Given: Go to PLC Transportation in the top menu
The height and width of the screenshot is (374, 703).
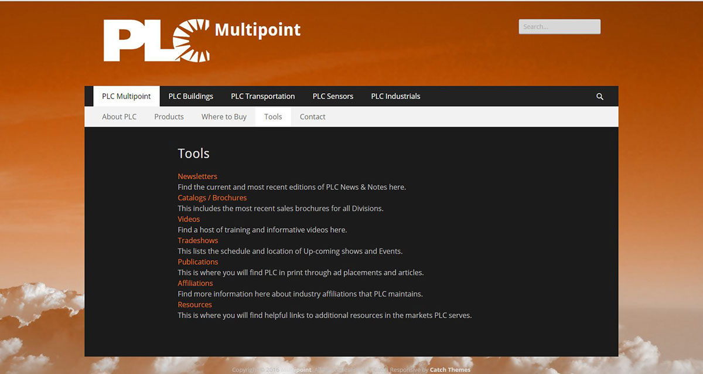Looking at the screenshot, I should (x=263, y=96).
